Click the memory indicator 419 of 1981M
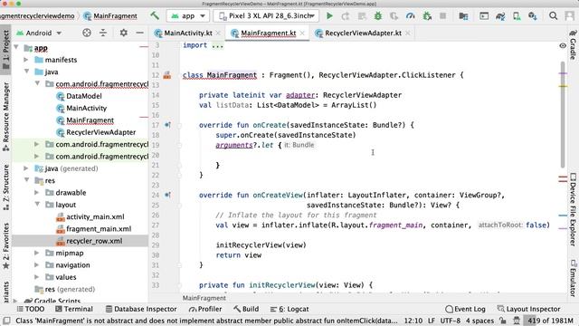Screen dimensions: 579x326 click(x=551, y=321)
